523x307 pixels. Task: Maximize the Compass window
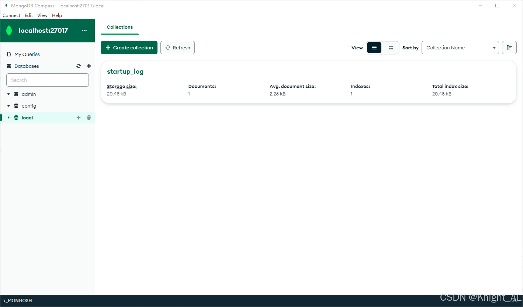click(x=497, y=6)
